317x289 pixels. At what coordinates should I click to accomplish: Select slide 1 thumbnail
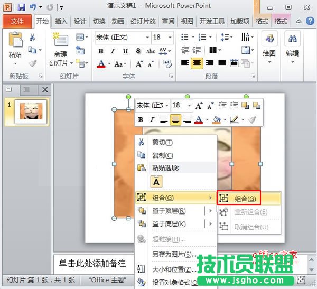pos(31,111)
